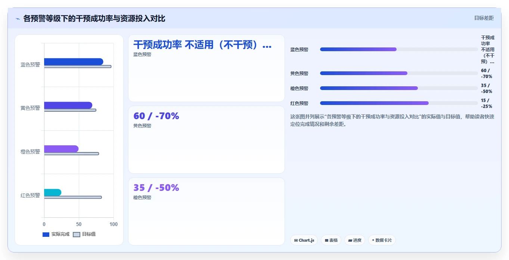Viewport: 509px width, 260px height.
Task: Click the x-axis value 50
Action: coord(79,224)
